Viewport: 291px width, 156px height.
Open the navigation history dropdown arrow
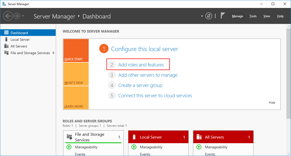23,16
